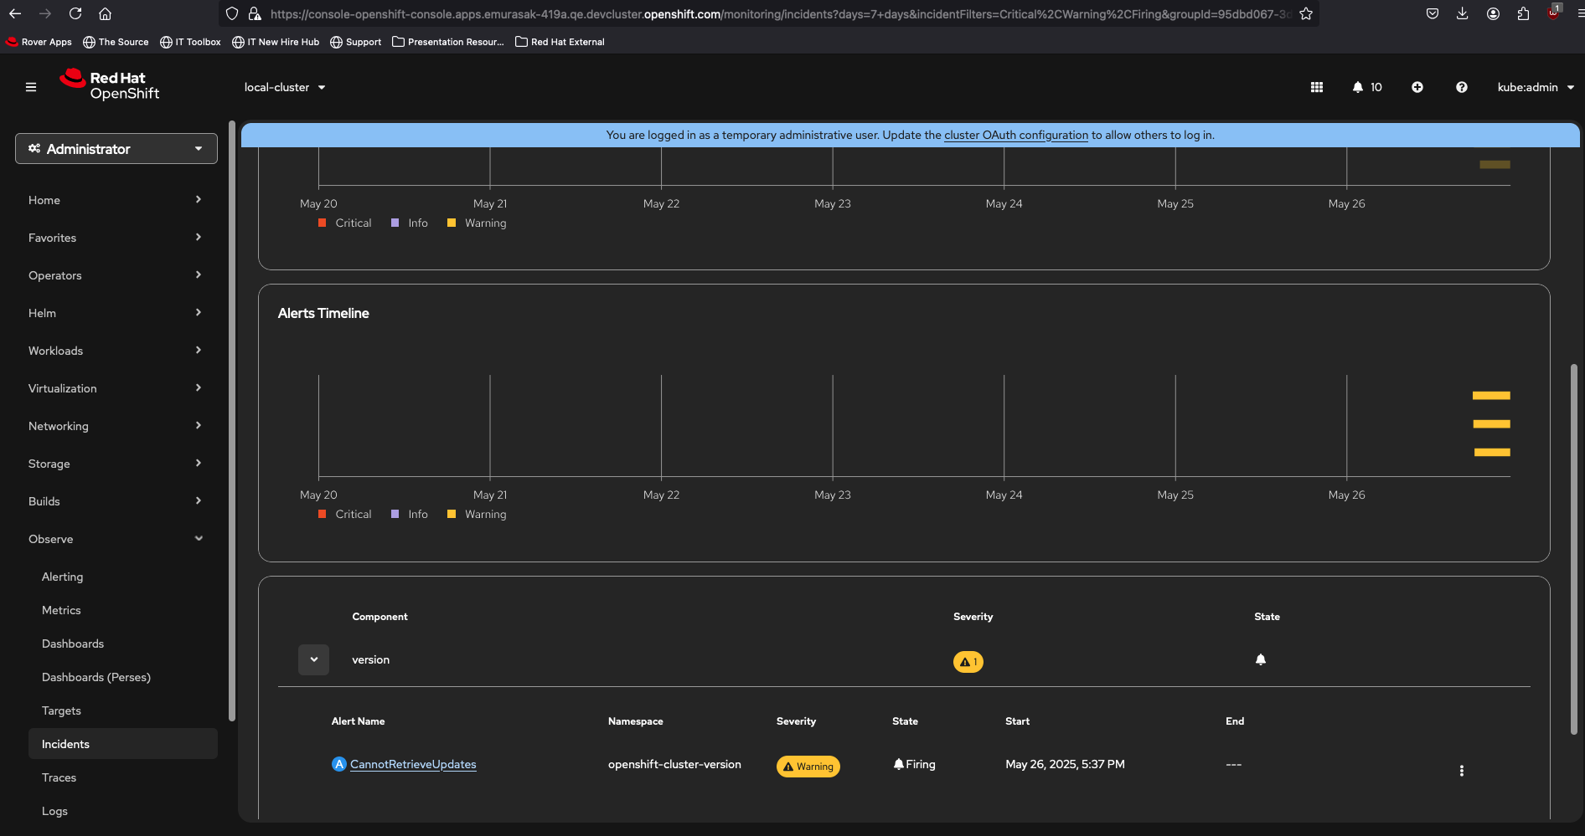This screenshot has width=1585, height=836.
Task: Follow the cluster OAuth configuration link
Action: pos(1016,135)
